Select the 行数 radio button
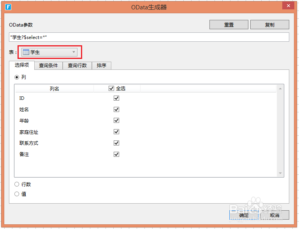Screen dimensions: 299x229 17,184
